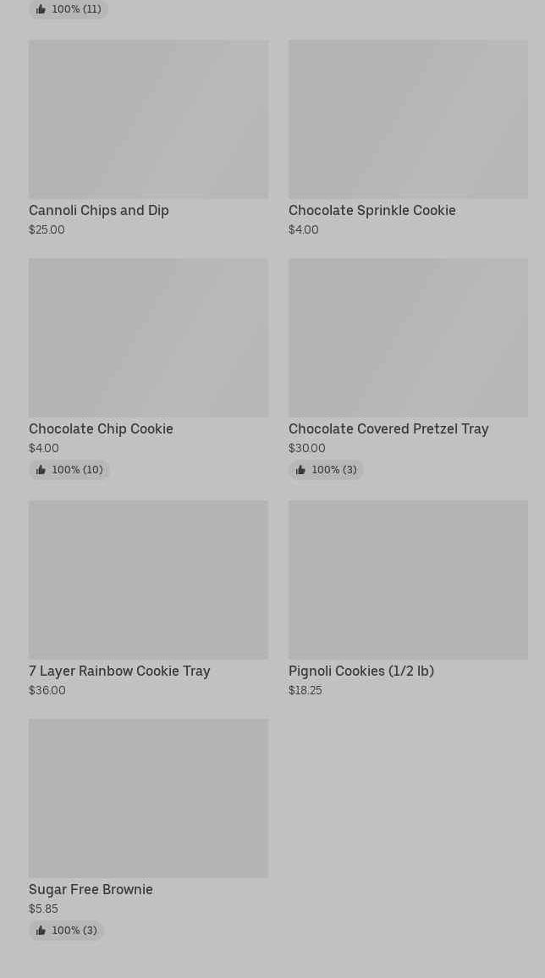The height and width of the screenshot is (978, 545).
Task: Click the Cannoli Chips and Dip title
Action: coord(99,211)
